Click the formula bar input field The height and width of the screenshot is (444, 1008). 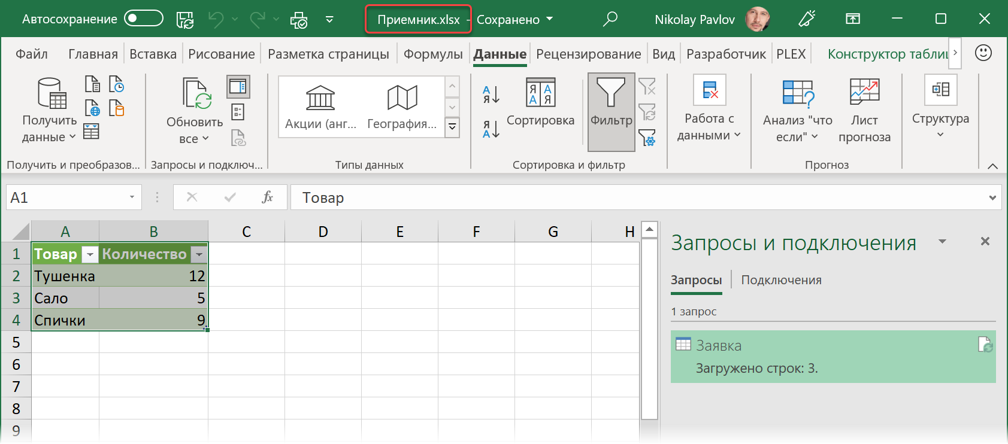pyautogui.click(x=638, y=197)
